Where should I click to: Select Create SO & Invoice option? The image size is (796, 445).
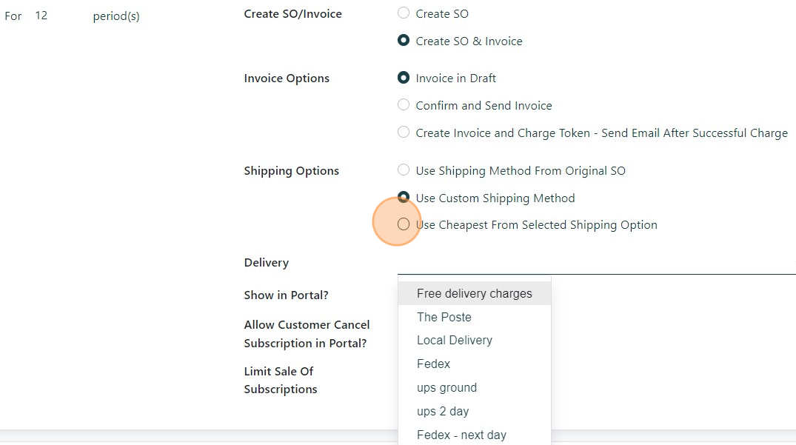click(x=404, y=41)
